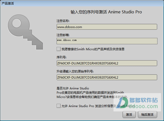Click the 稍后激活 activate later button

[147, 114]
